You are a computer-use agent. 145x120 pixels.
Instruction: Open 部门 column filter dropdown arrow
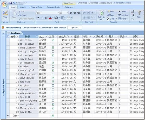click(90, 37)
